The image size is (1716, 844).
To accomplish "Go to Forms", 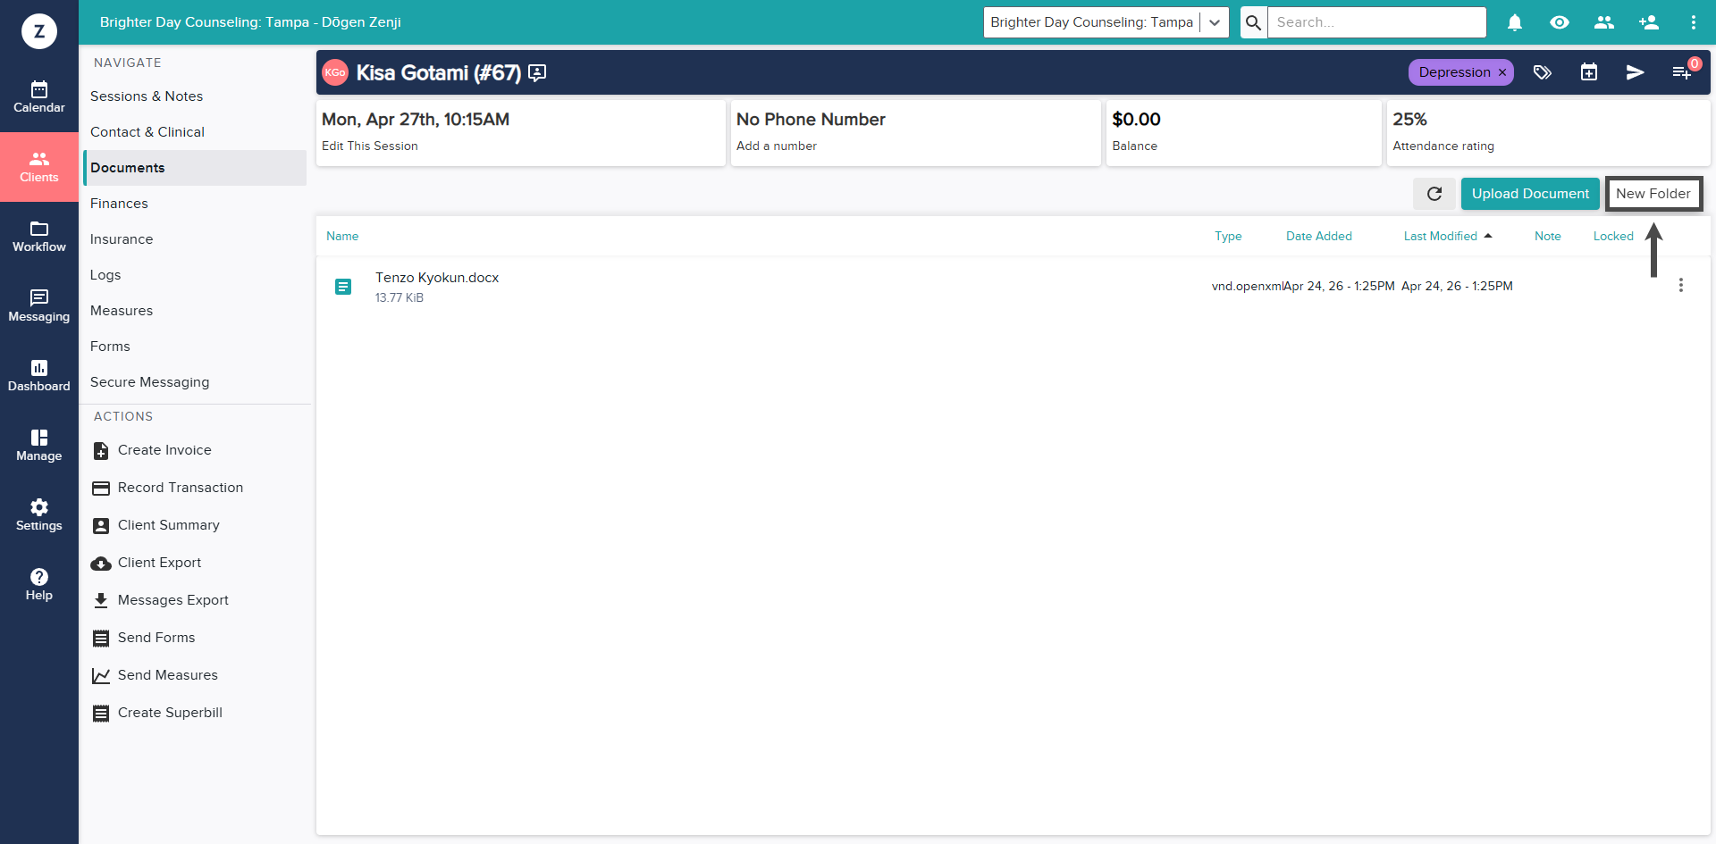I will coord(110,347).
